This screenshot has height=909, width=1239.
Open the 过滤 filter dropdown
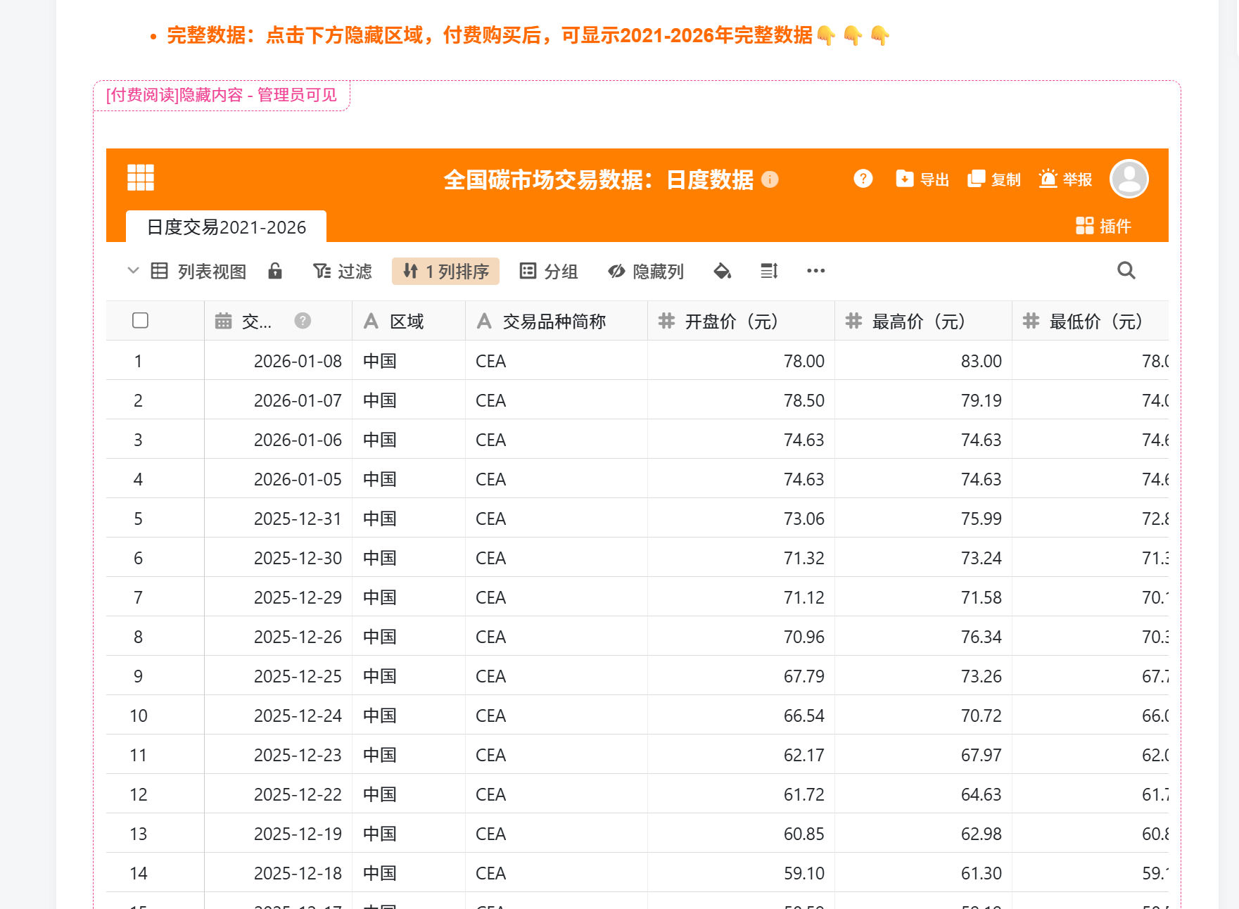click(x=343, y=272)
